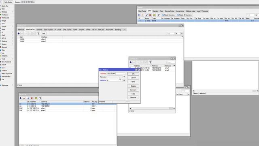Select Address List row with ether1

[x=152, y=68]
